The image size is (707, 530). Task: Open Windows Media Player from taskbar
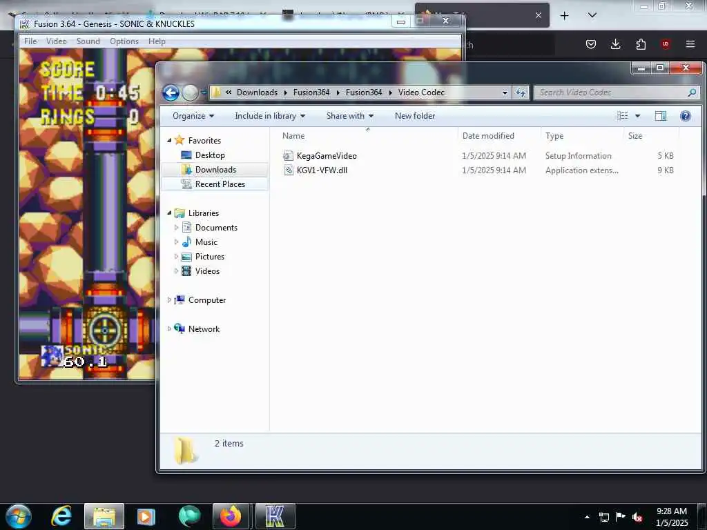point(146,516)
